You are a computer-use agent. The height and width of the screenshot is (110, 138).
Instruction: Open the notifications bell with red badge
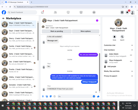click(127, 12)
